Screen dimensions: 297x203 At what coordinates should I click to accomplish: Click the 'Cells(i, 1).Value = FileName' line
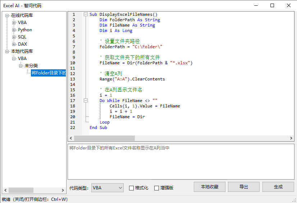click(x=145, y=106)
